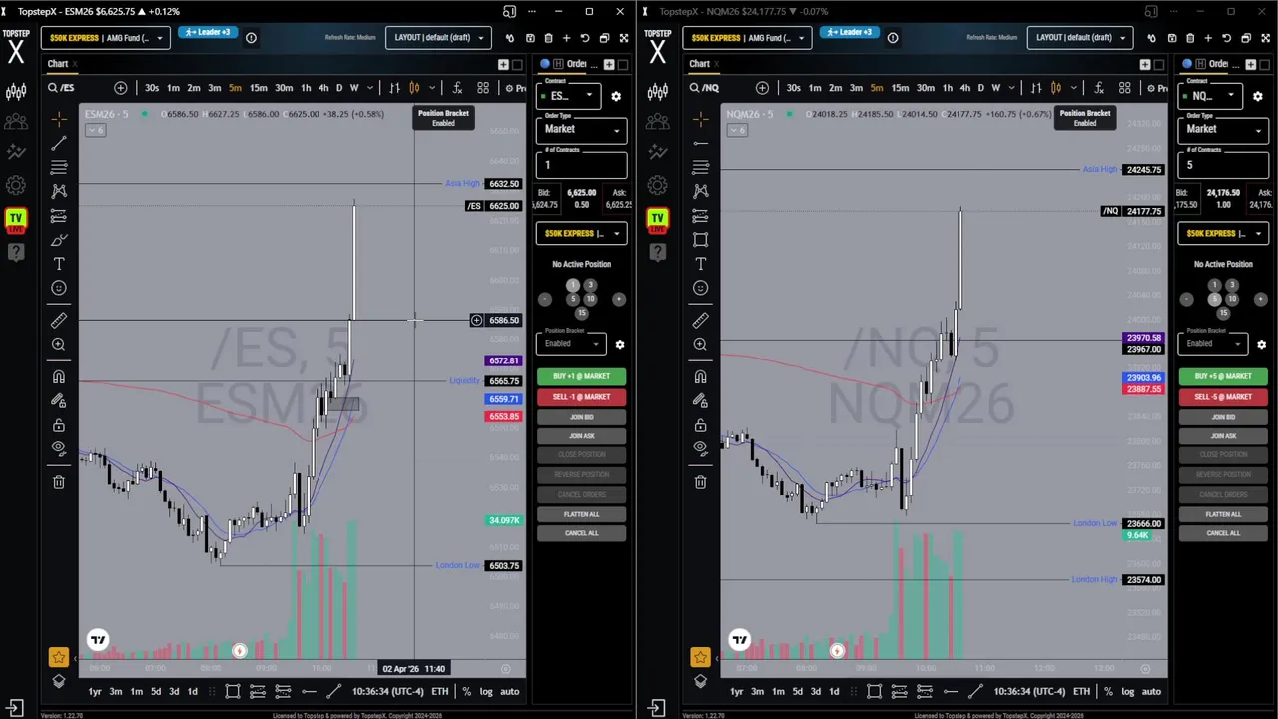Toggle log scale in ES chart
This screenshot has width=1278, height=719.
486,691
